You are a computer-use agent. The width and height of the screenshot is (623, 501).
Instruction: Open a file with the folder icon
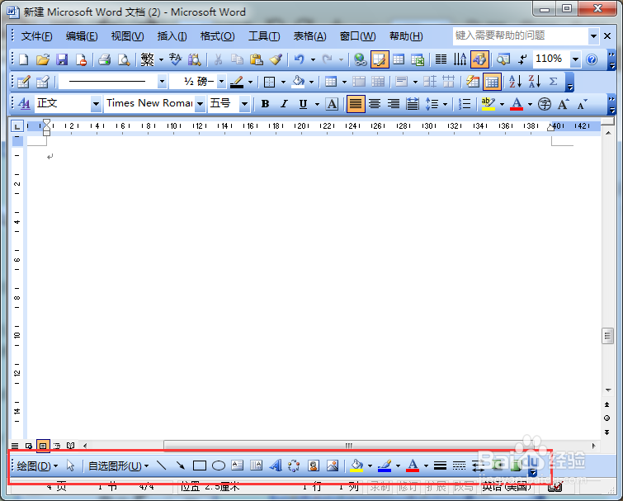43,59
